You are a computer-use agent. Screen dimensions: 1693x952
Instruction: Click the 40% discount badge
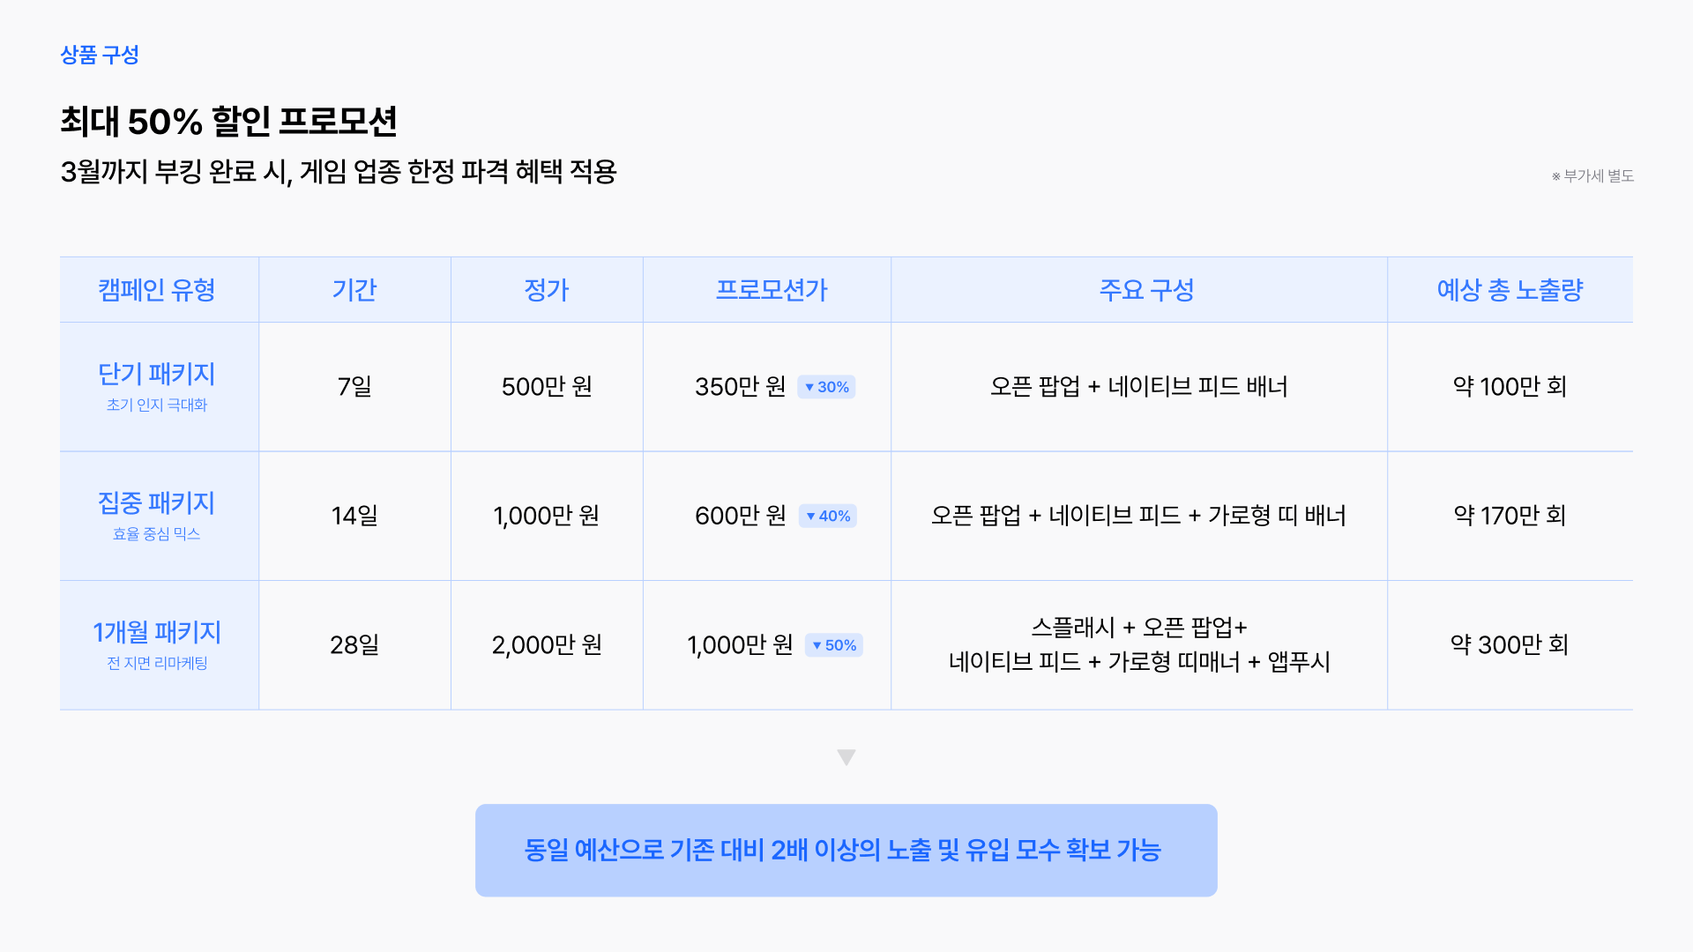[828, 516]
